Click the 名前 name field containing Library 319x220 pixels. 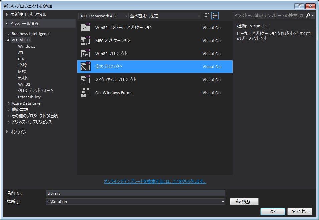pos(136,193)
